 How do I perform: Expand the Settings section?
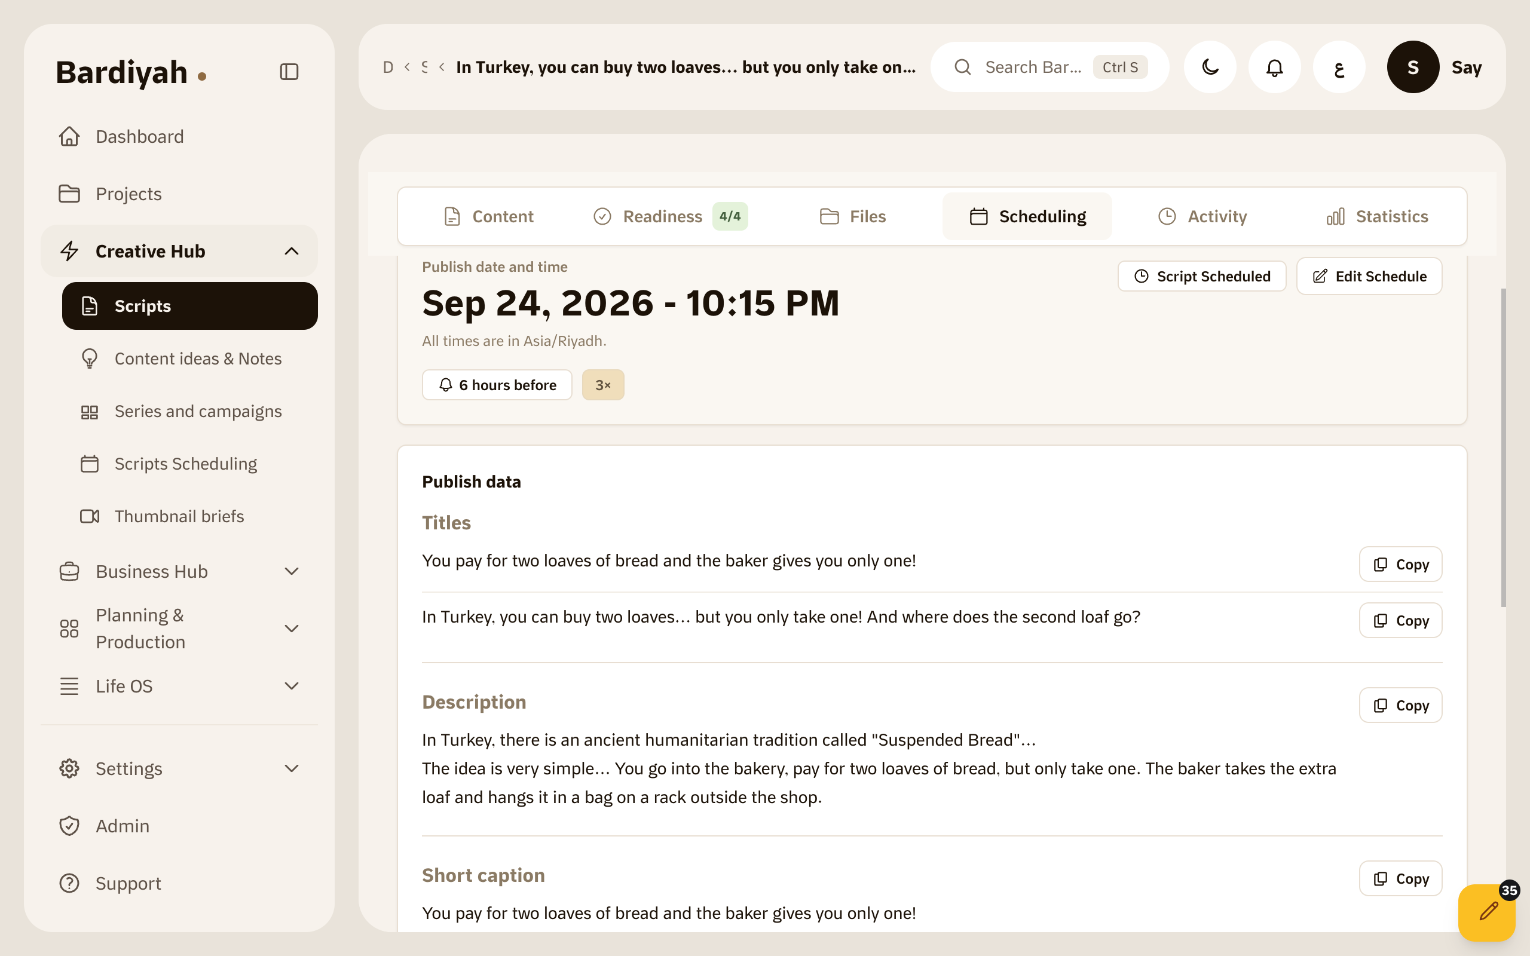pyautogui.click(x=179, y=768)
